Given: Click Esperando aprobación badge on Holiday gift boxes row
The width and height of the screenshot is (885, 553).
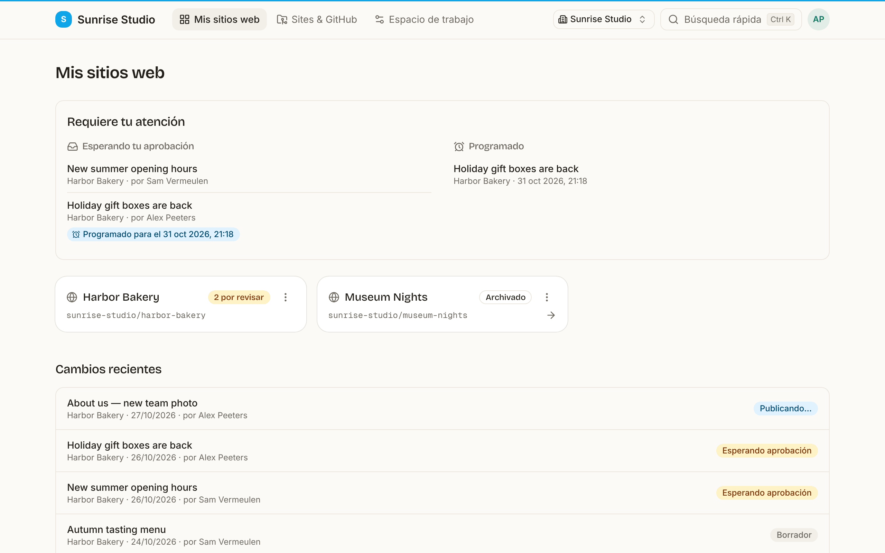Looking at the screenshot, I should tap(767, 451).
